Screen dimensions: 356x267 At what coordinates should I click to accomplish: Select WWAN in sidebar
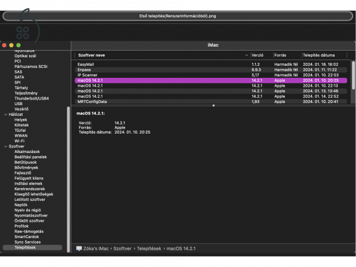[21, 136]
